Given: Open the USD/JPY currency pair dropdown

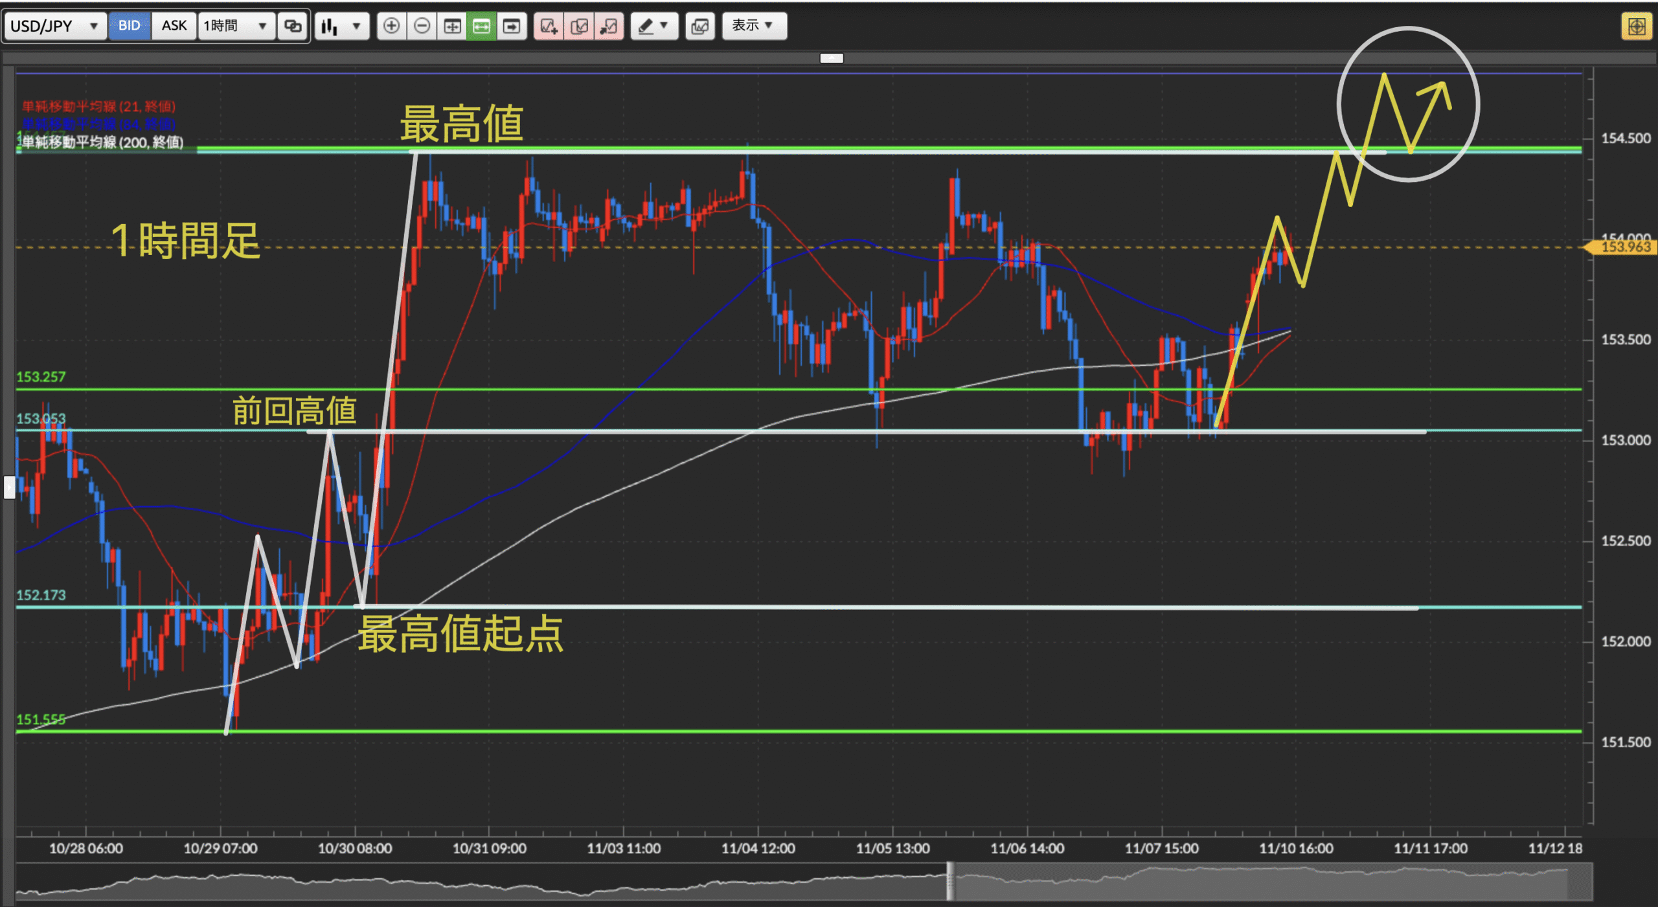Looking at the screenshot, I should [x=54, y=26].
